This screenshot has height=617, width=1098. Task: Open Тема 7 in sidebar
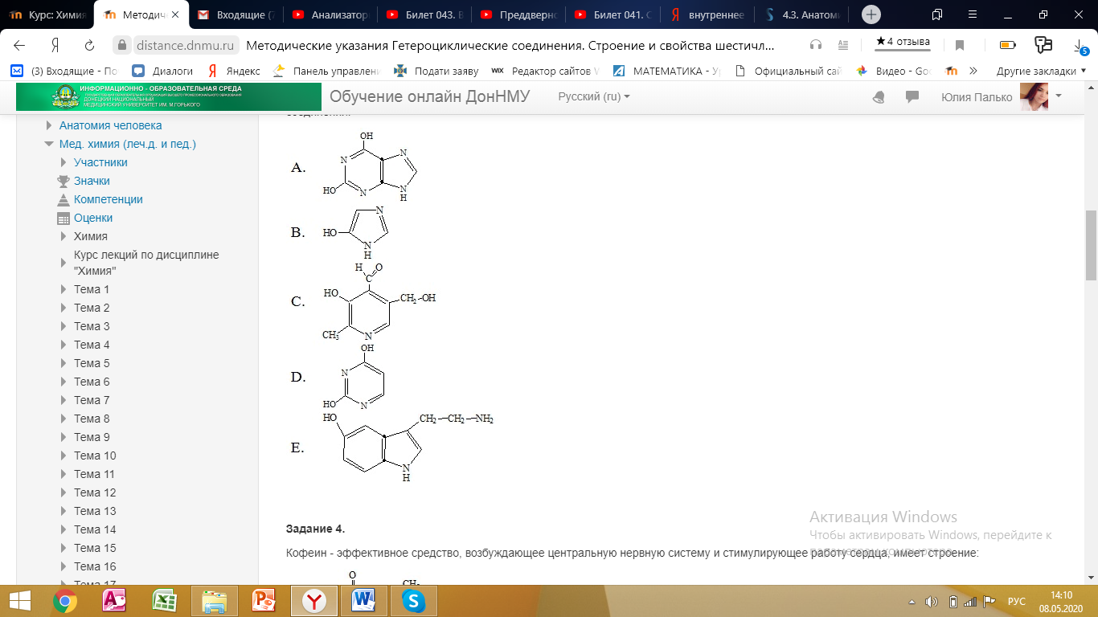point(92,400)
